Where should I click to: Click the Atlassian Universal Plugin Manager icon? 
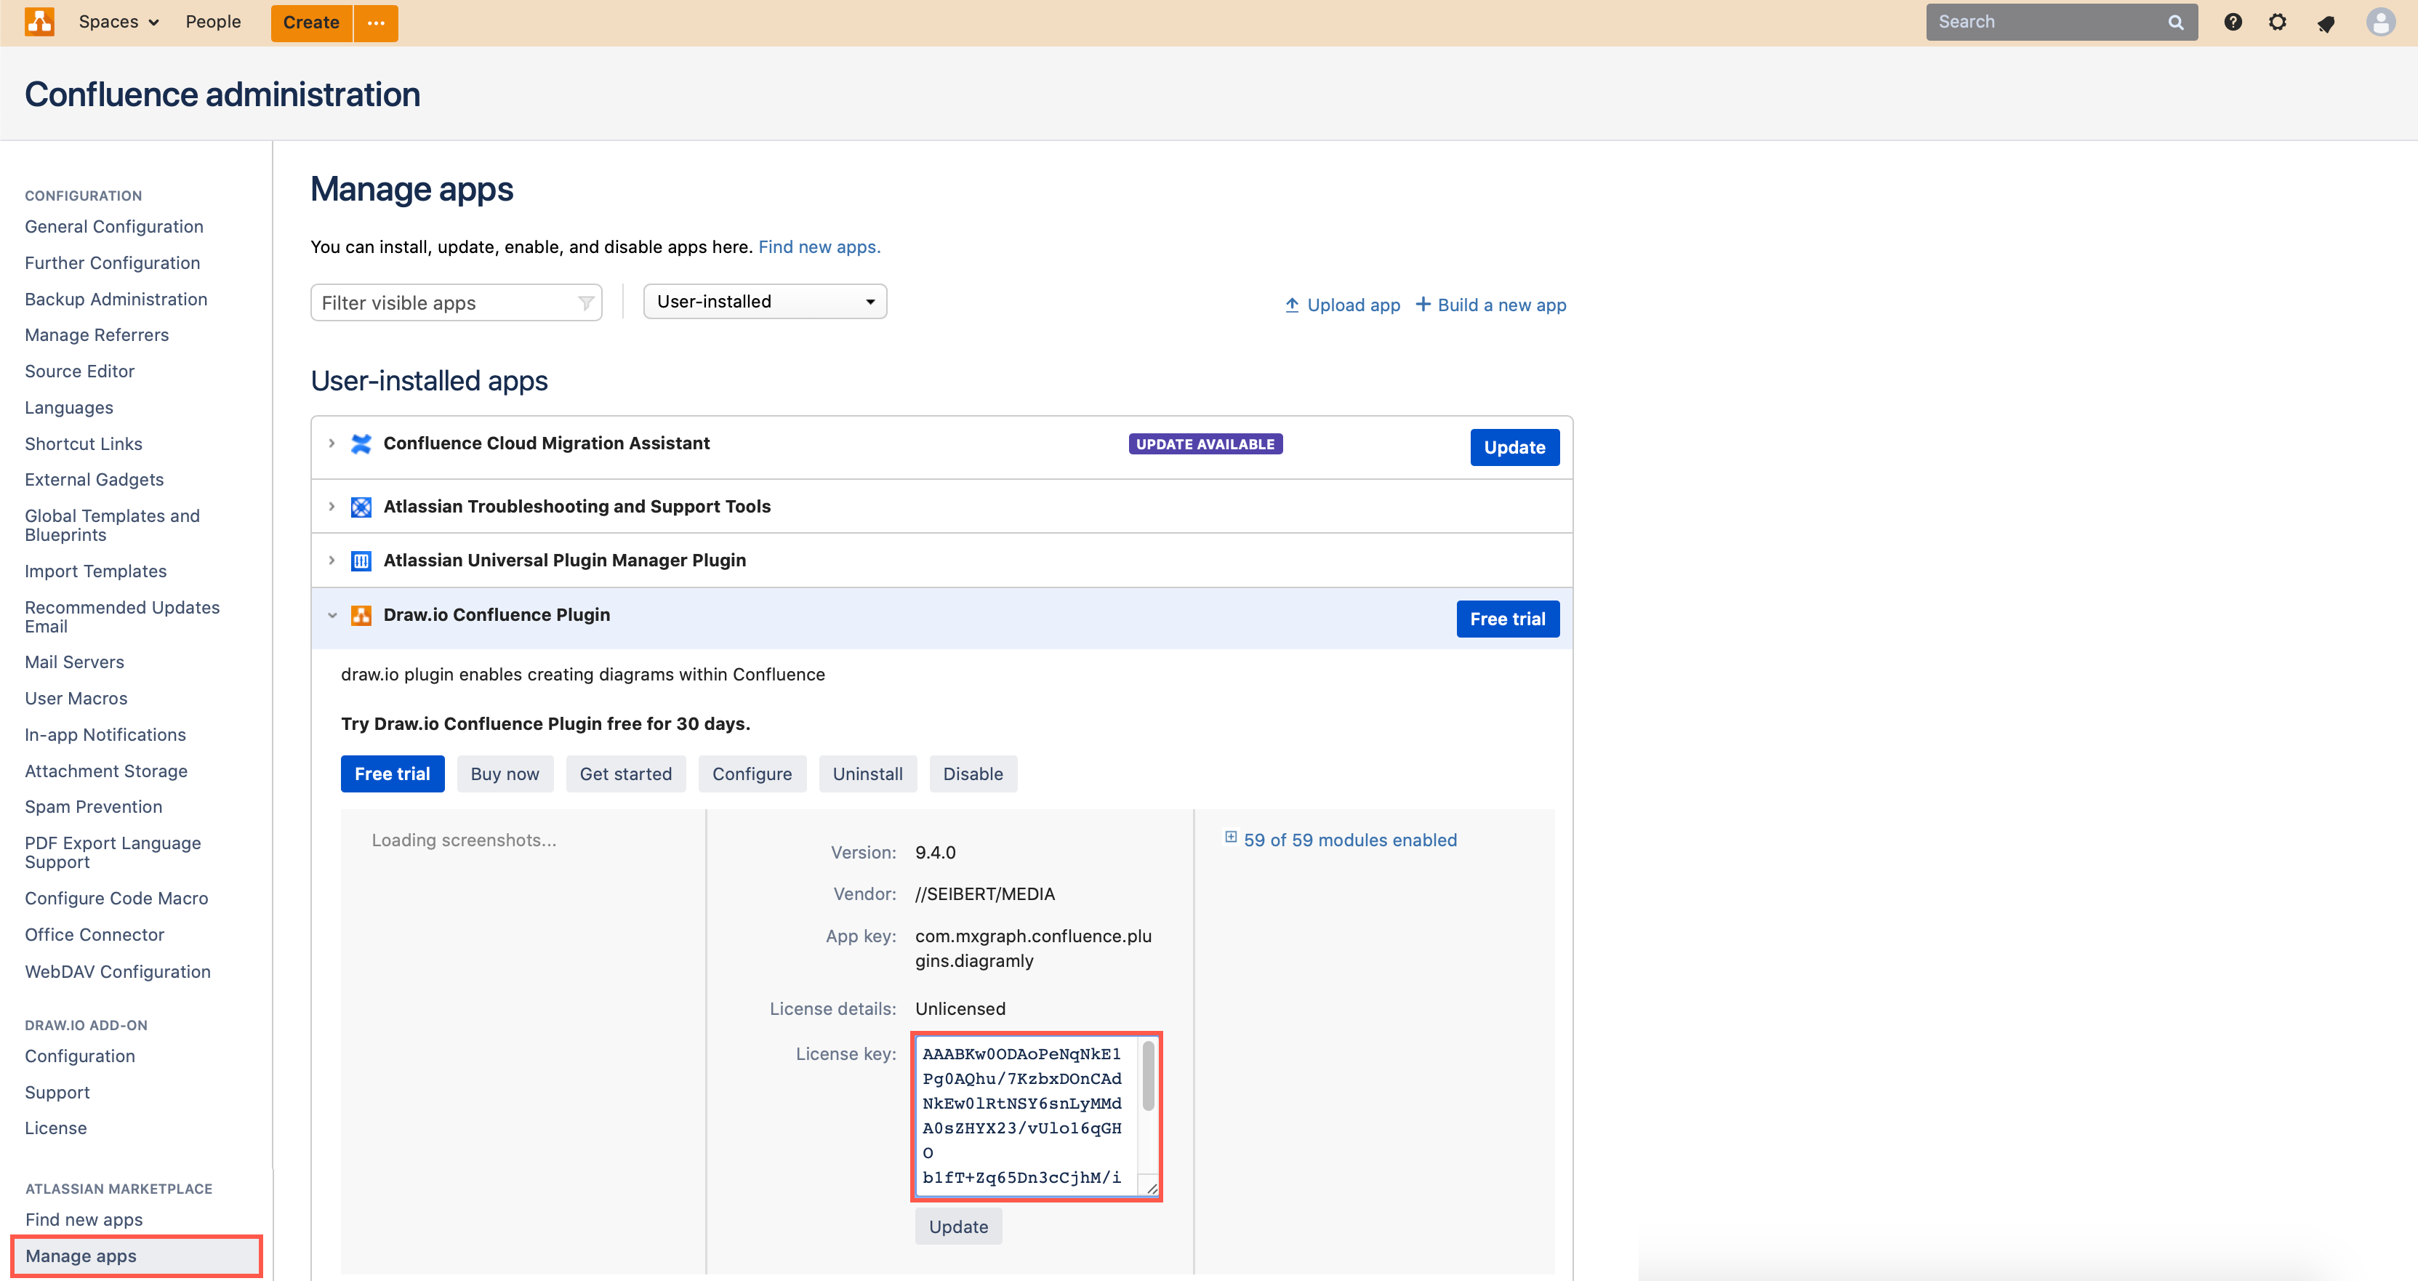[361, 561]
